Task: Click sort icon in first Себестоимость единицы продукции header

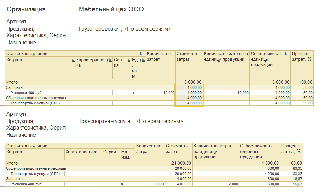Action: click(287, 54)
